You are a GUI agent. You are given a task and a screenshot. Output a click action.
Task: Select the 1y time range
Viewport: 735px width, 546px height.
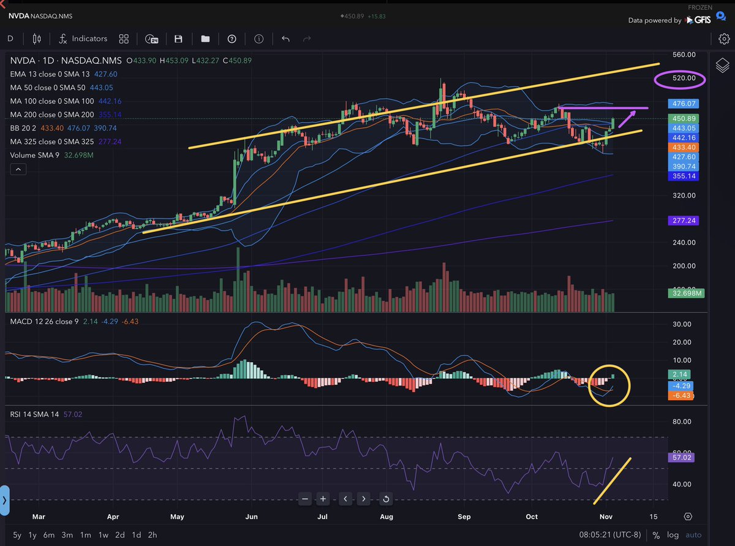(34, 534)
